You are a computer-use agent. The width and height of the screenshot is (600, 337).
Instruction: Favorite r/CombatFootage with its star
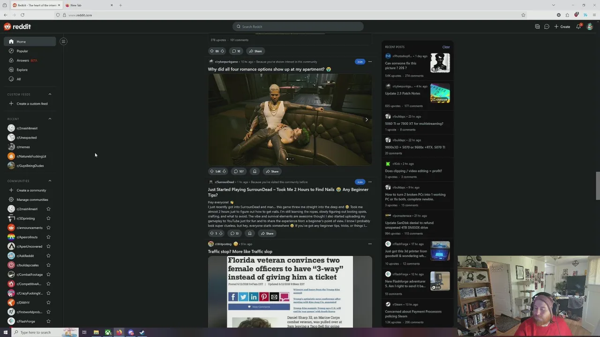48,274
